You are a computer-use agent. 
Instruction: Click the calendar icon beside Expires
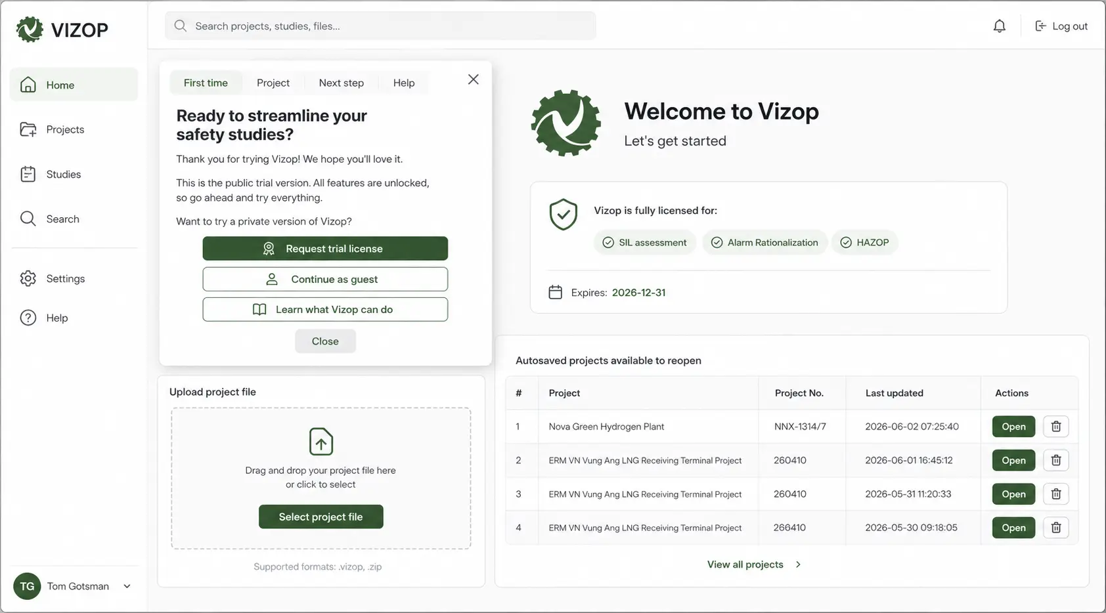556,292
